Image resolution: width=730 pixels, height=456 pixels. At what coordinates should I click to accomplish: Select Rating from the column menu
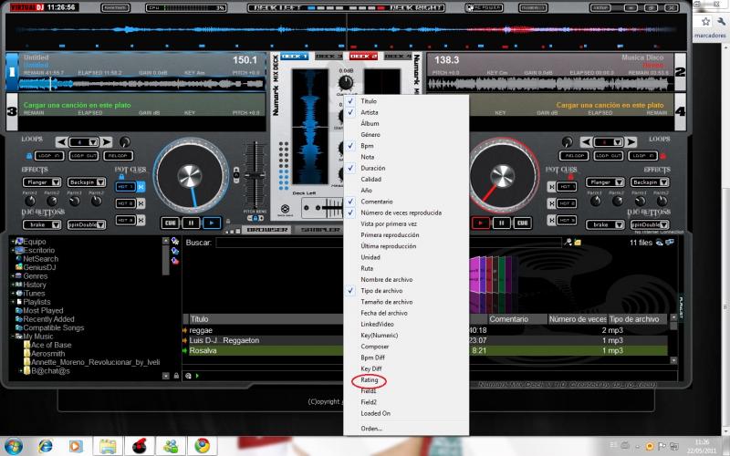[369, 379]
